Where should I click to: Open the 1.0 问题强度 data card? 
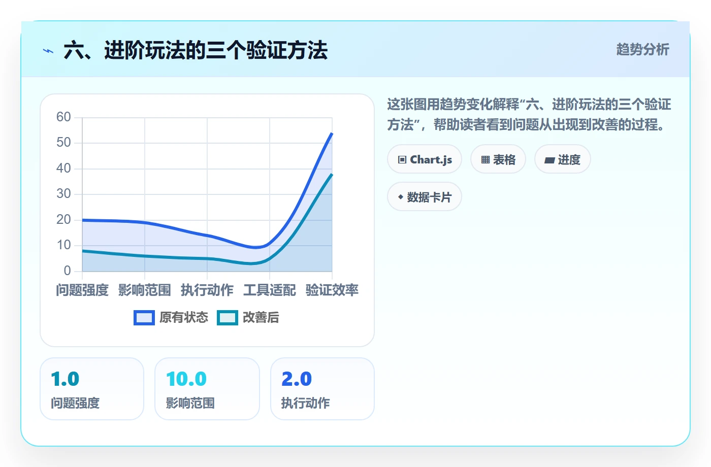pos(92,389)
